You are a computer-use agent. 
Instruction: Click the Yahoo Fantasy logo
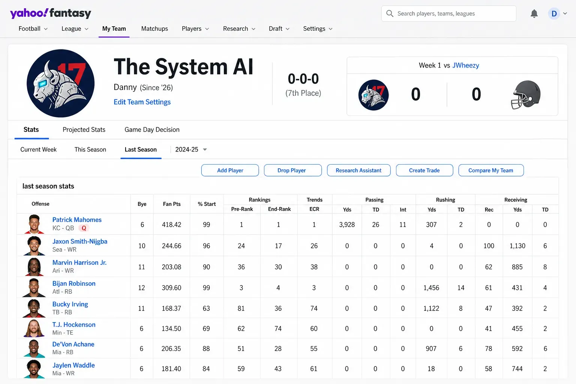coord(51,13)
